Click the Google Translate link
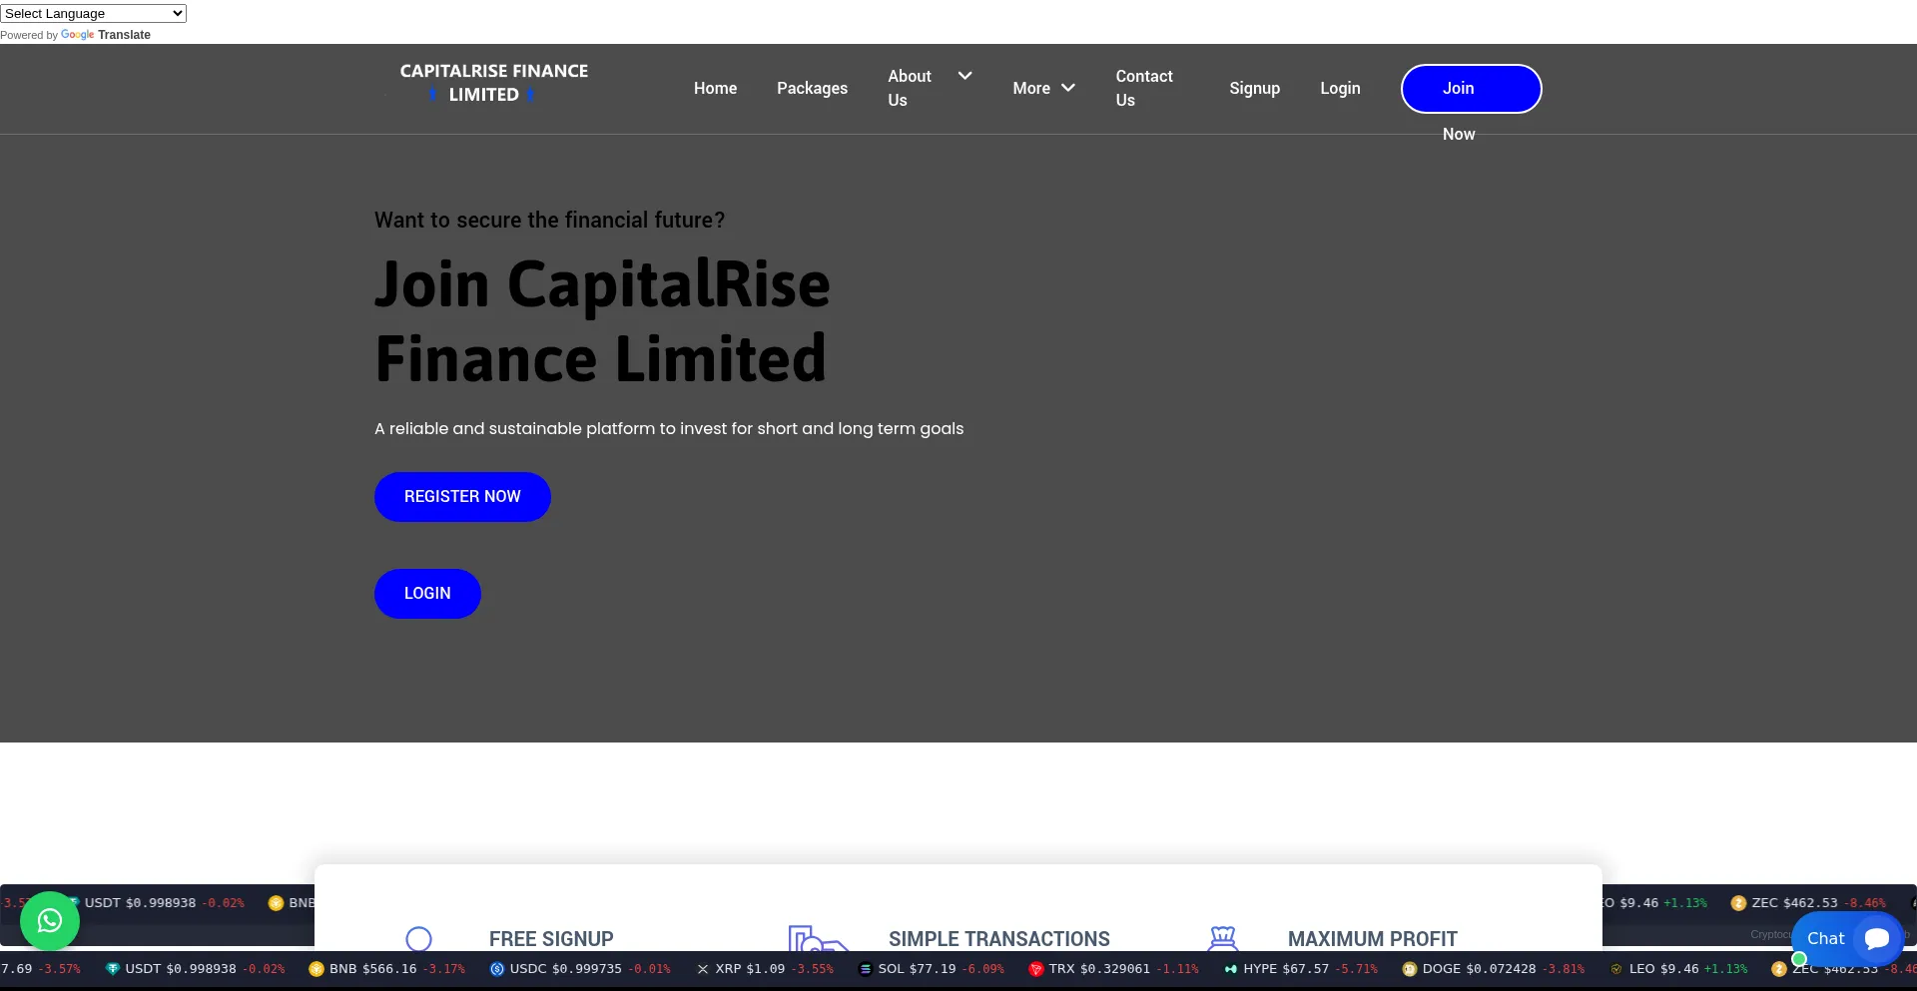 click(x=106, y=35)
